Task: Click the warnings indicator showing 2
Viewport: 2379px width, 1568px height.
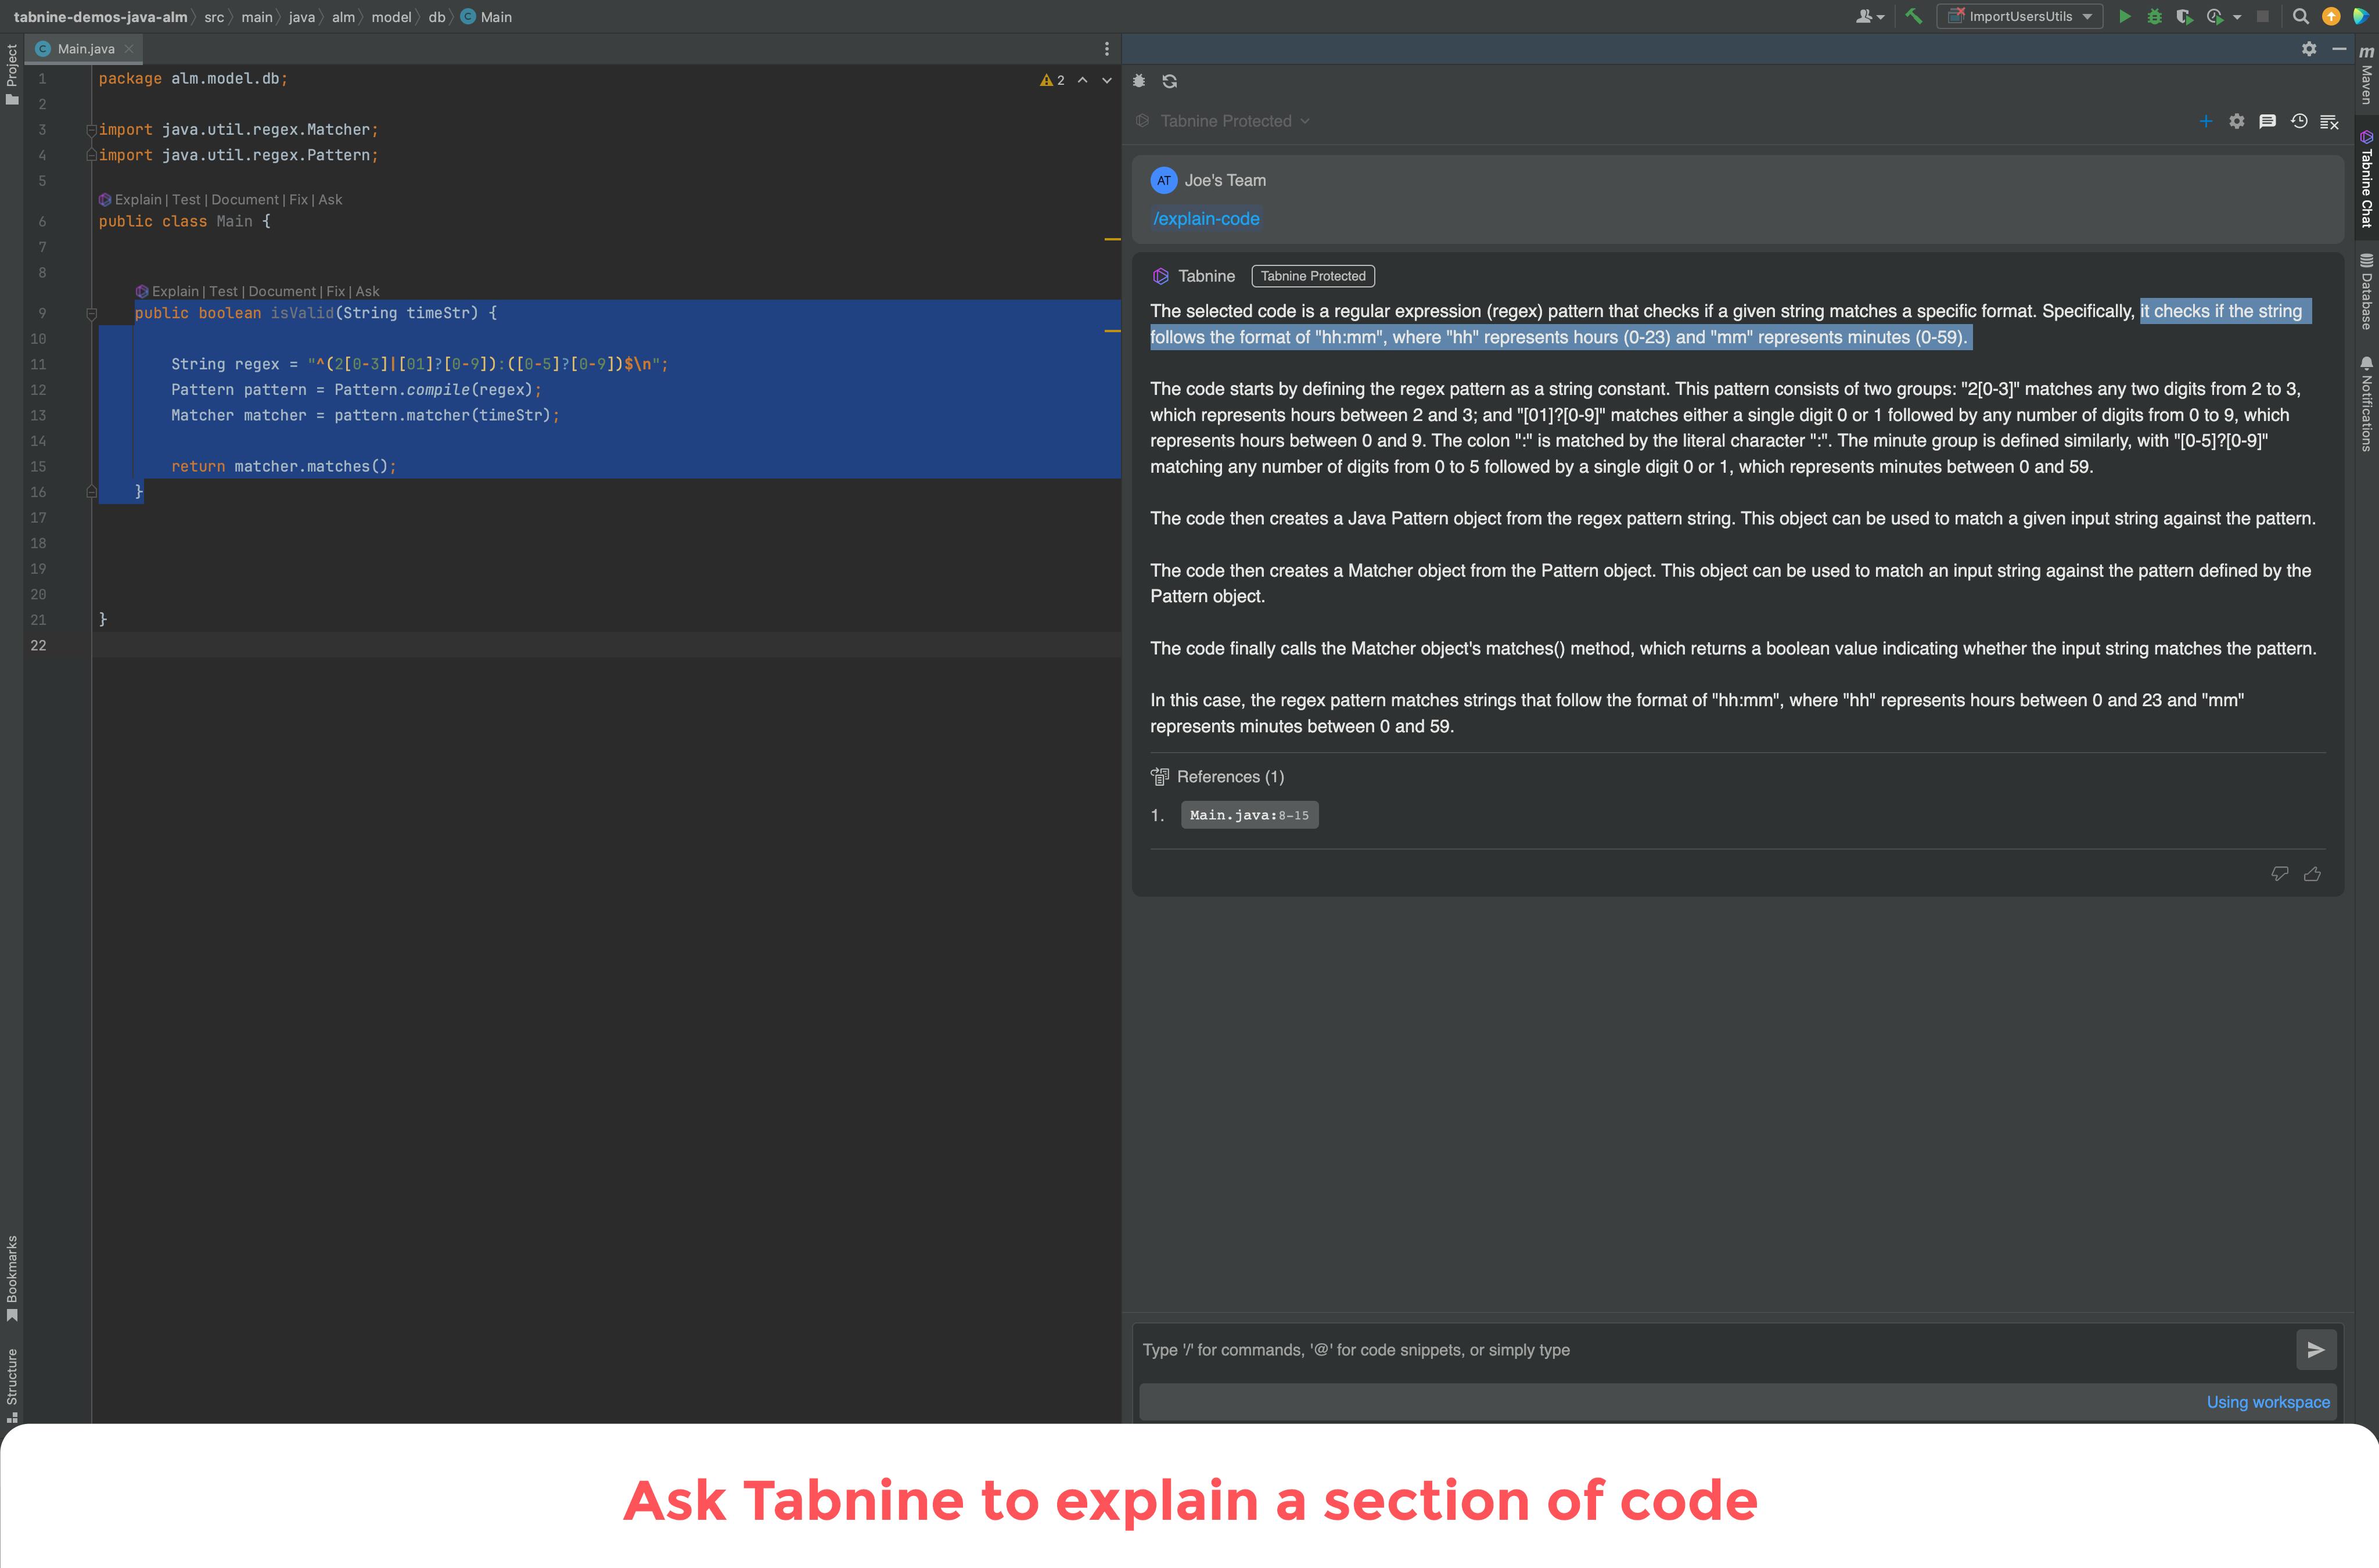Action: [x=1052, y=80]
